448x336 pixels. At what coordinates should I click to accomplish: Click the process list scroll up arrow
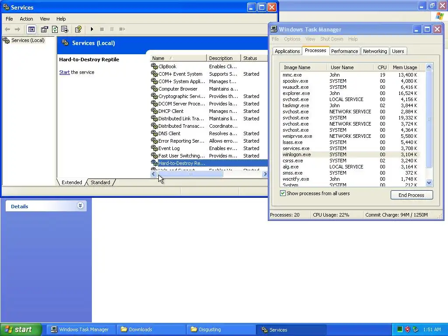[x=429, y=67]
